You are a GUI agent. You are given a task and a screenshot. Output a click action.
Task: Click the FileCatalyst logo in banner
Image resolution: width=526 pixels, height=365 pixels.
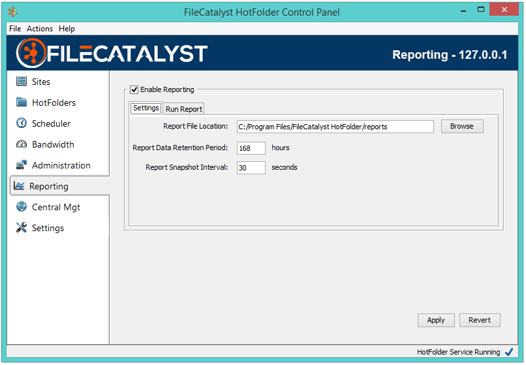point(112,54)
